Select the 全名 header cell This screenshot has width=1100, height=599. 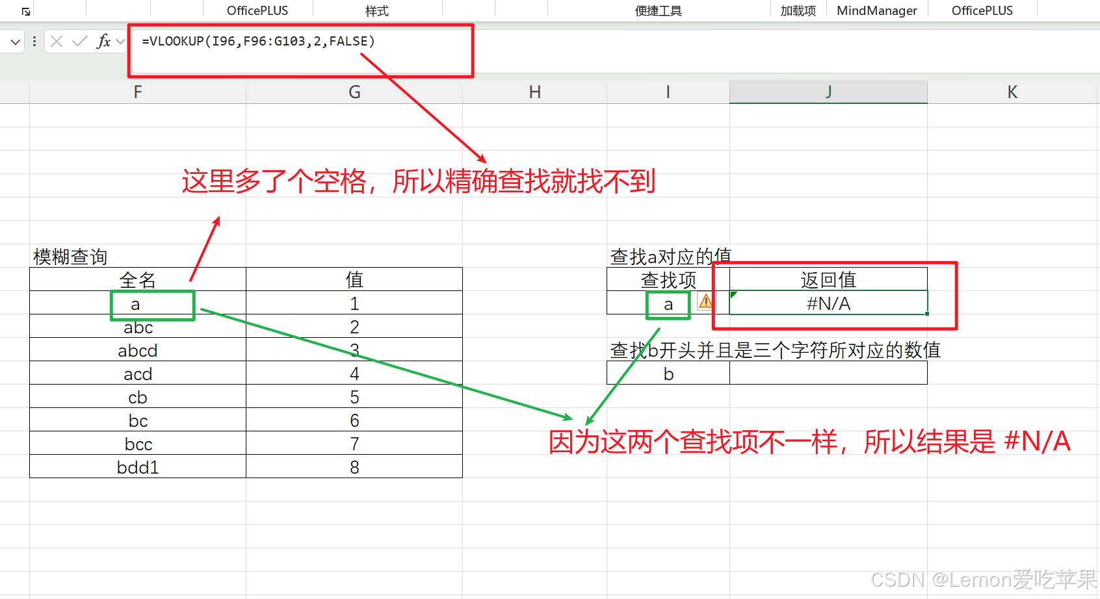pos(138,279)
